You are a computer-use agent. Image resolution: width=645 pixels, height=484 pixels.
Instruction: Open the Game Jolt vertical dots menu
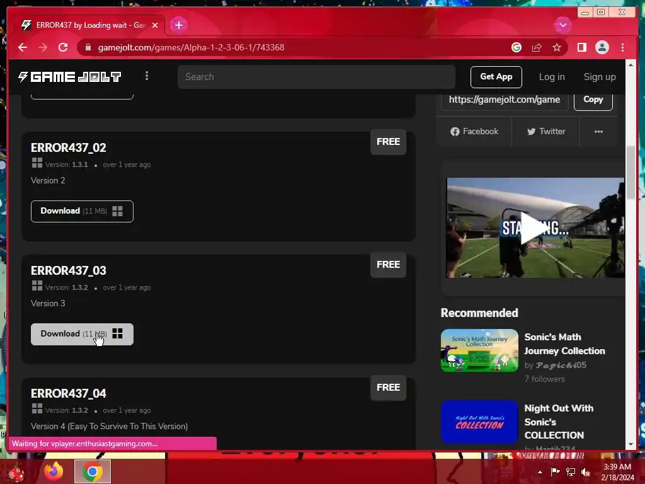pyautogui.click(x=147, y=76)
